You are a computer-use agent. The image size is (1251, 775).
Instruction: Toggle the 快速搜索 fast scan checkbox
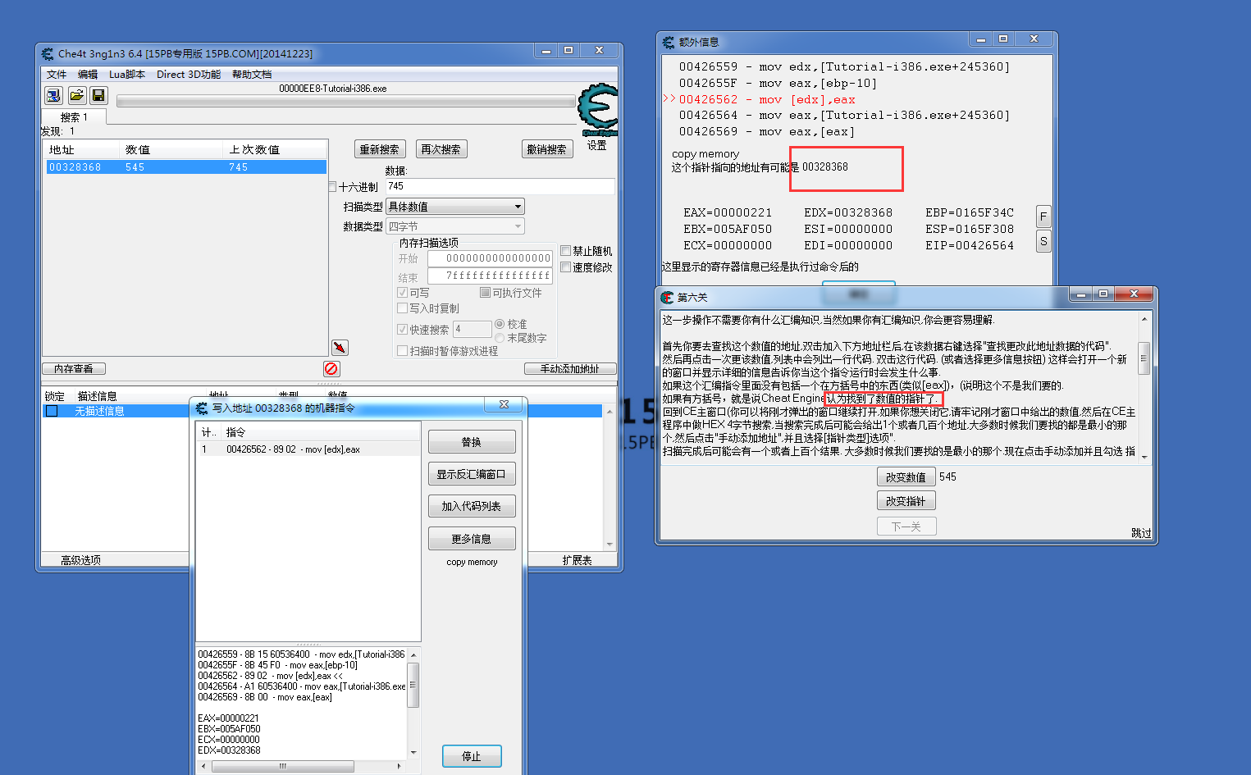click(402, 330)
